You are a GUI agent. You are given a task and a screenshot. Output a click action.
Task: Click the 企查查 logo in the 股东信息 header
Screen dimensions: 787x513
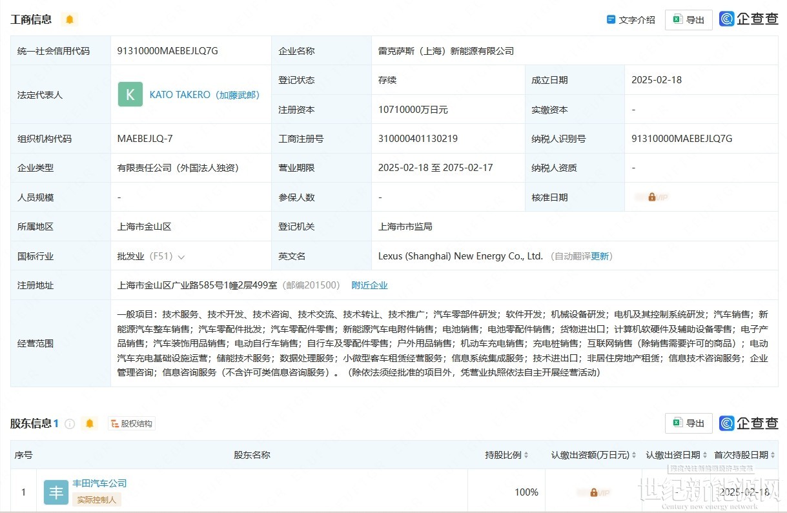[x=749, y=423]
